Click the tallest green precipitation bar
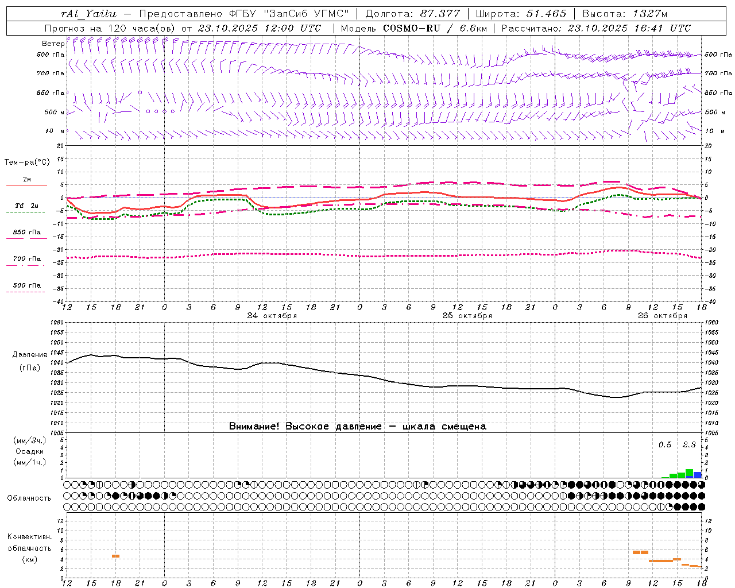735x588 pixels. pyautogui.click(x=689, y=474)
